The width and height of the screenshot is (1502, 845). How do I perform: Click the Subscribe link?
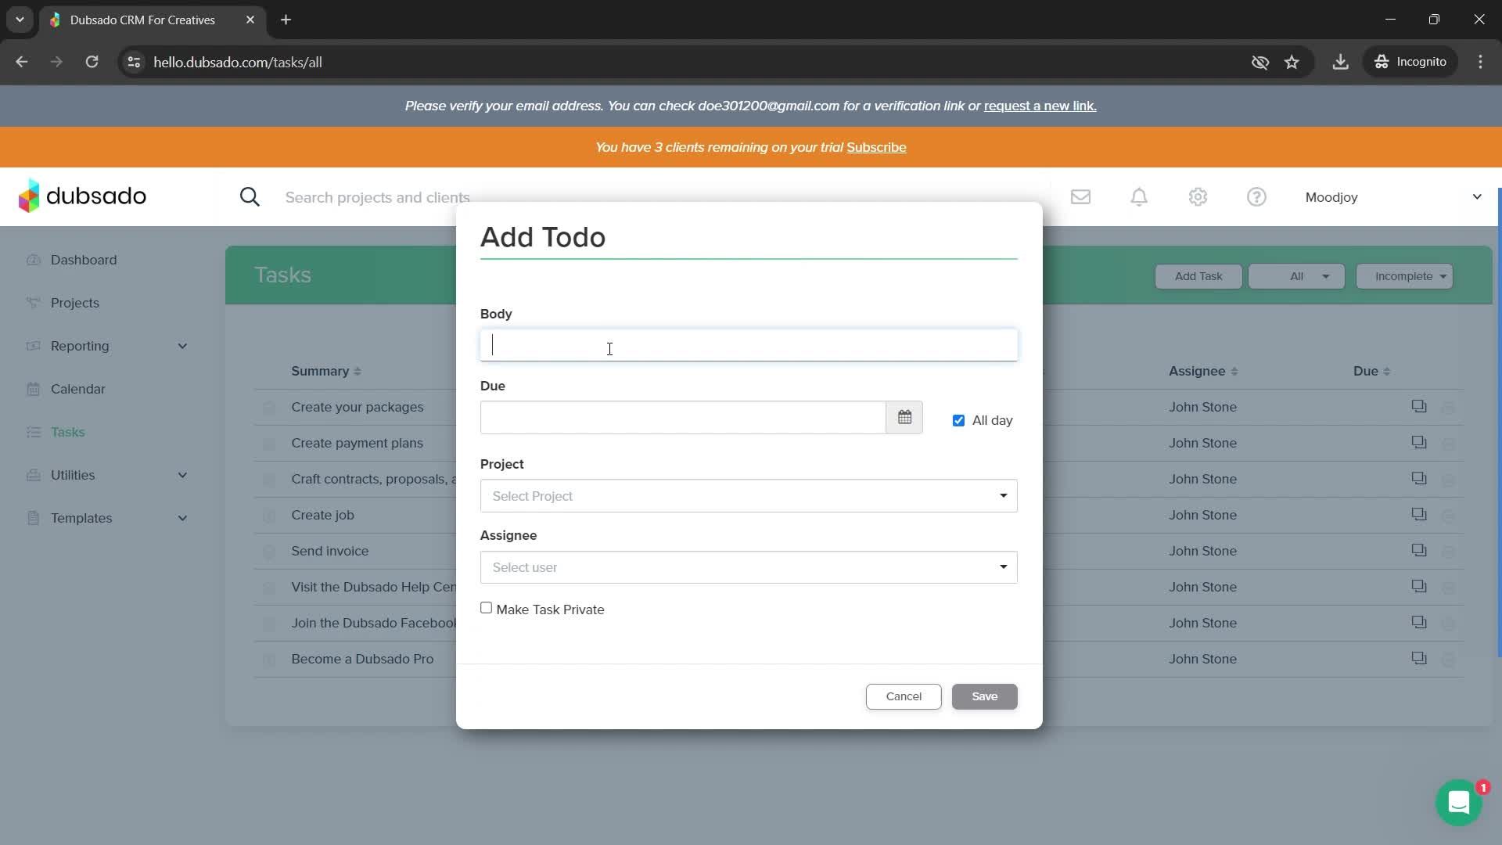876,147
